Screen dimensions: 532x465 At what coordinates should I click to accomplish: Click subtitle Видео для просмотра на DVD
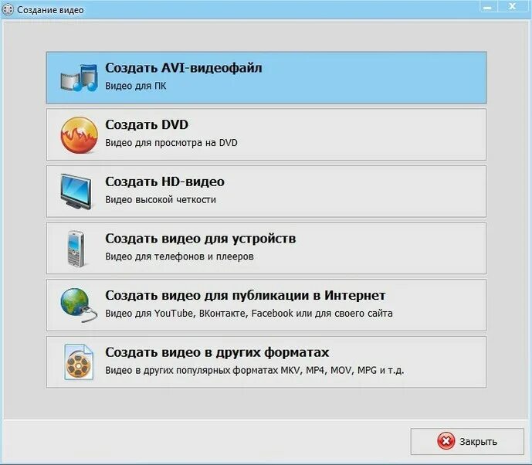[x=171, y=143]
